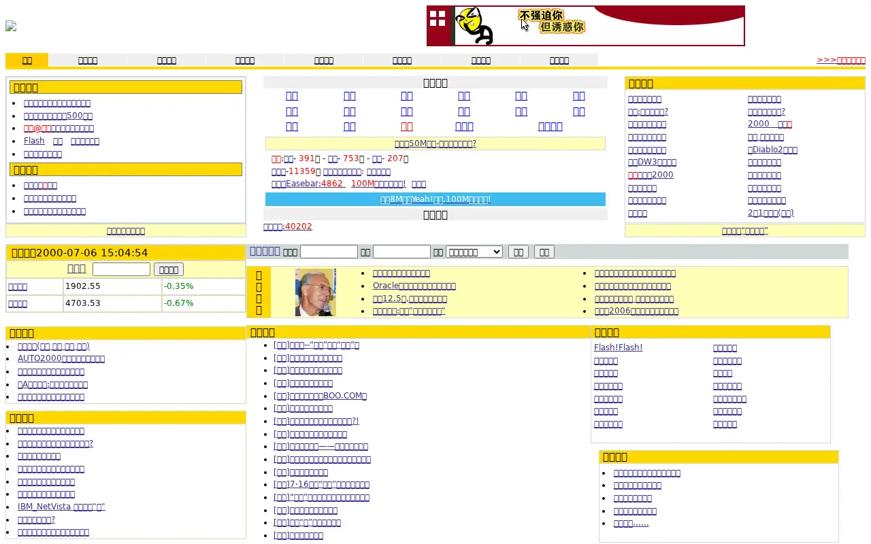Open the 'Flash' link in the left list
The height and width of the screenshot is (544, 871).
click(34, 141)
